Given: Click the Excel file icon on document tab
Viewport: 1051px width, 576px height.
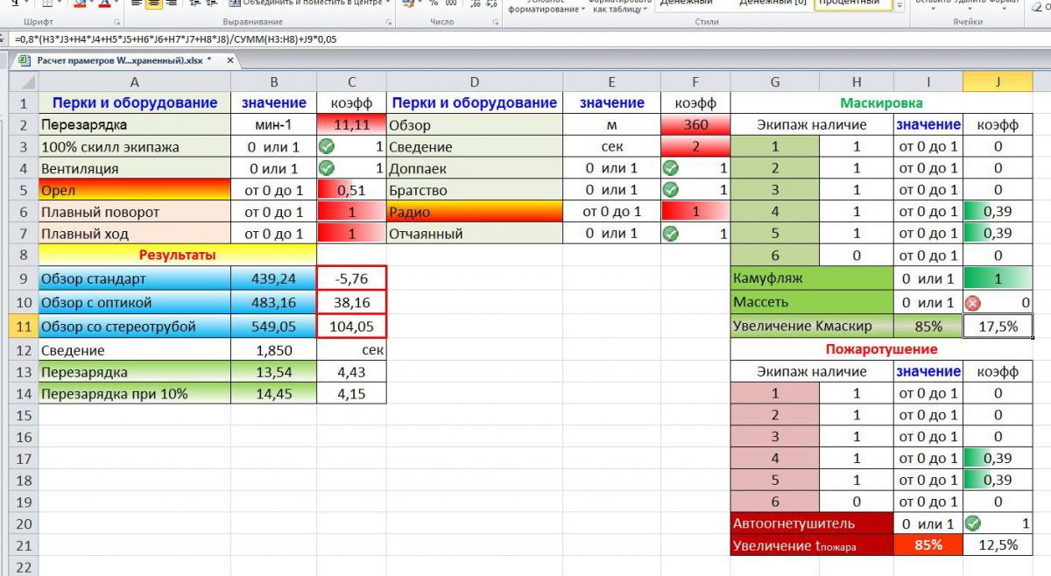Looking at the screenshot, I should coord(25,60).
